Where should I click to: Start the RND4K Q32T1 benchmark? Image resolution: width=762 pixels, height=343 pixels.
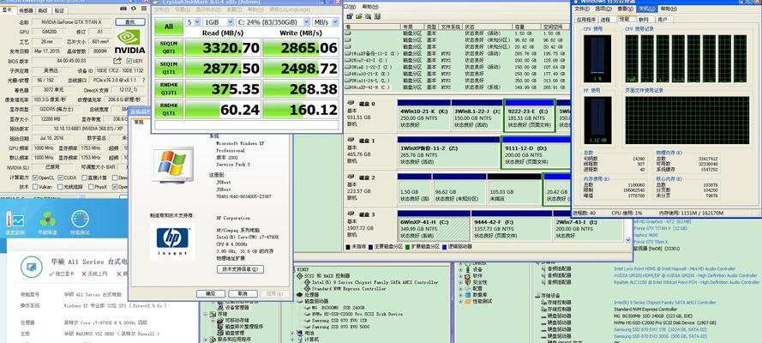tap(168, 88)
